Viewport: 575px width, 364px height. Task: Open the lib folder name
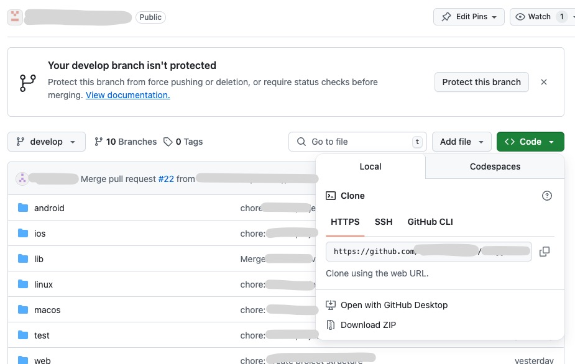(39, 259)
